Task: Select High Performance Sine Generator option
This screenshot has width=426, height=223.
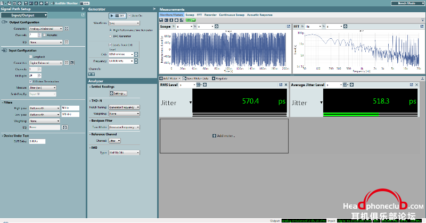Action: click(x=111, y=30)
